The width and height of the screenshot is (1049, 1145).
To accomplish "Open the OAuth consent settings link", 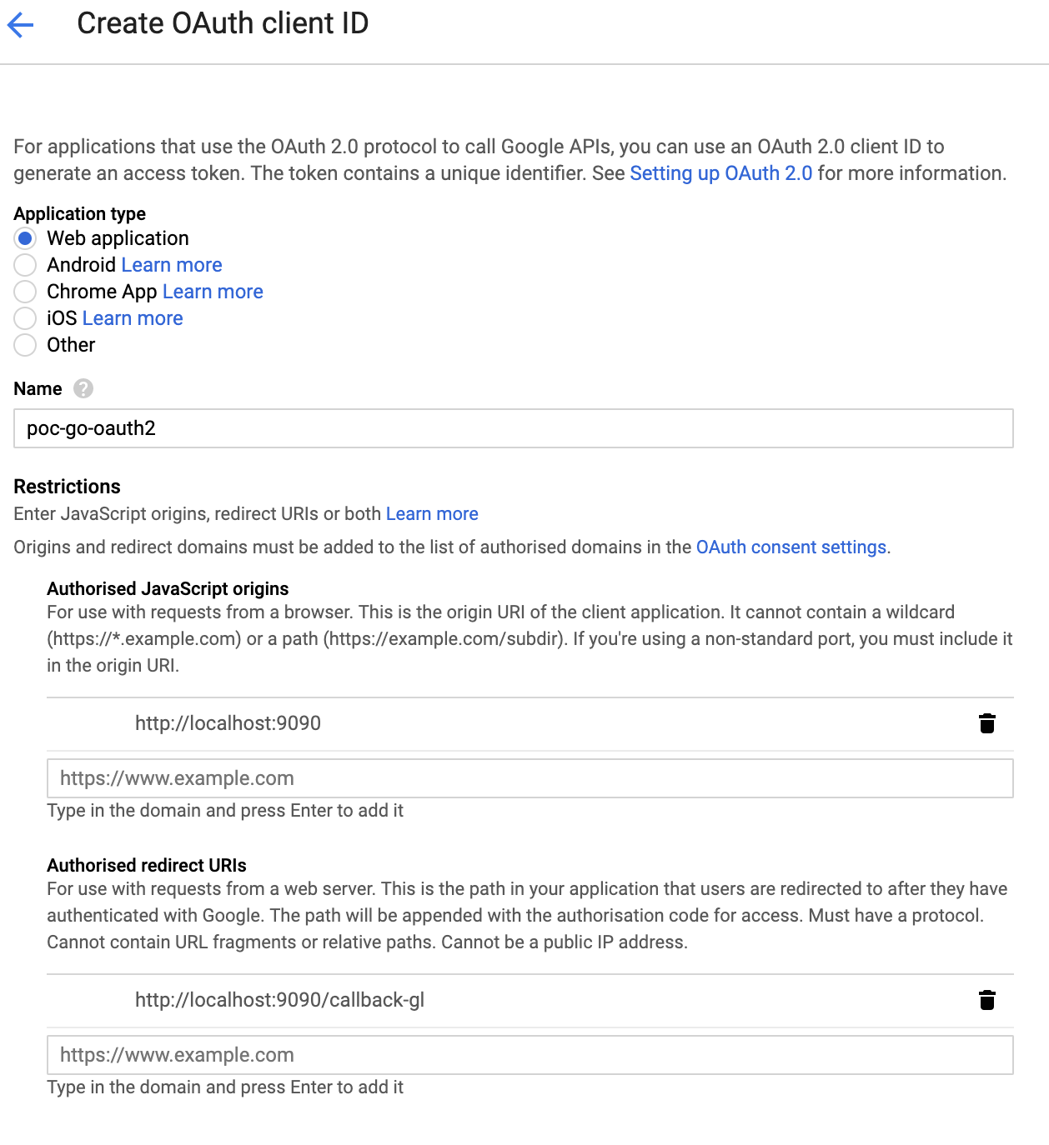I will [x=791, y=547].
